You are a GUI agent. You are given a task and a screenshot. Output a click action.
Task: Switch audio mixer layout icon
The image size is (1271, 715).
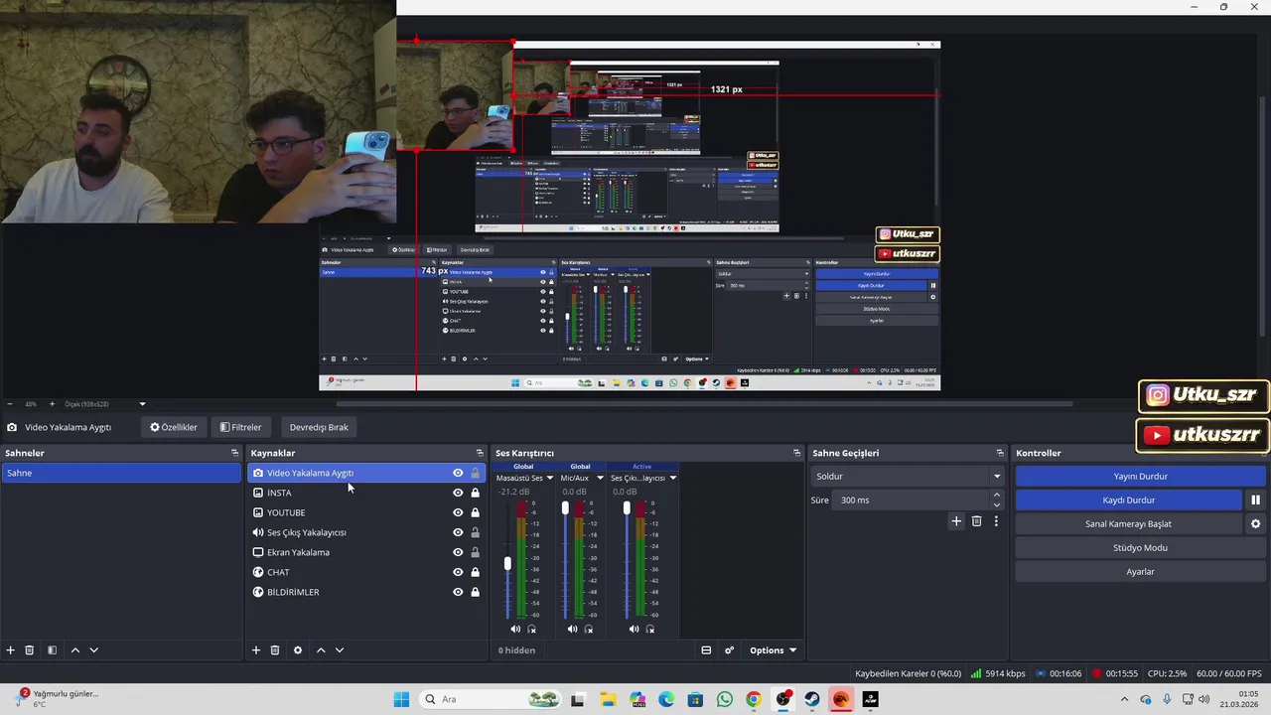pyautogui.click(x=706, y=650)
